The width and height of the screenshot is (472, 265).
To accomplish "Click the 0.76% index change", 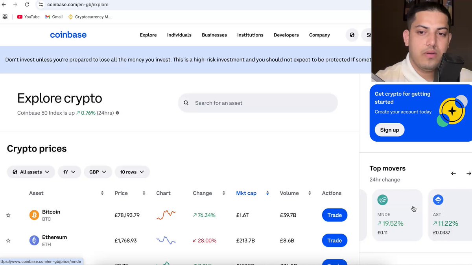I will tap(86, 113).
